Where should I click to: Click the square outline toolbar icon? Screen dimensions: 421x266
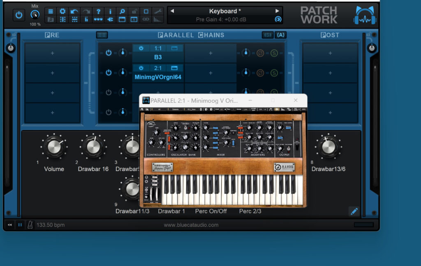click(146, 11)
